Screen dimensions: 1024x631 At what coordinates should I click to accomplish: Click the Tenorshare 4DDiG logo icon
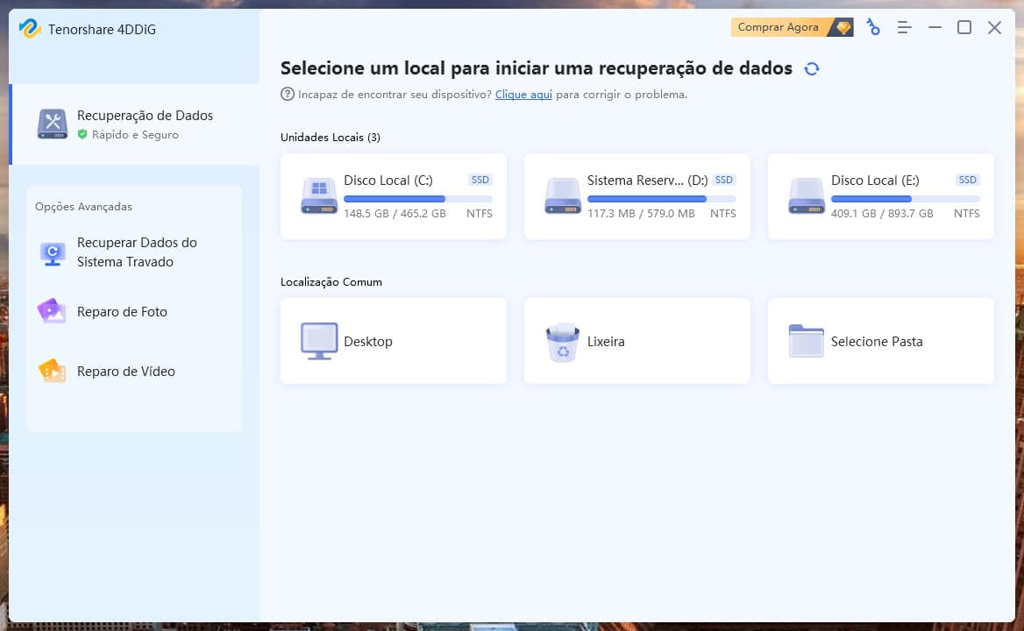click(x=30, y=28)
